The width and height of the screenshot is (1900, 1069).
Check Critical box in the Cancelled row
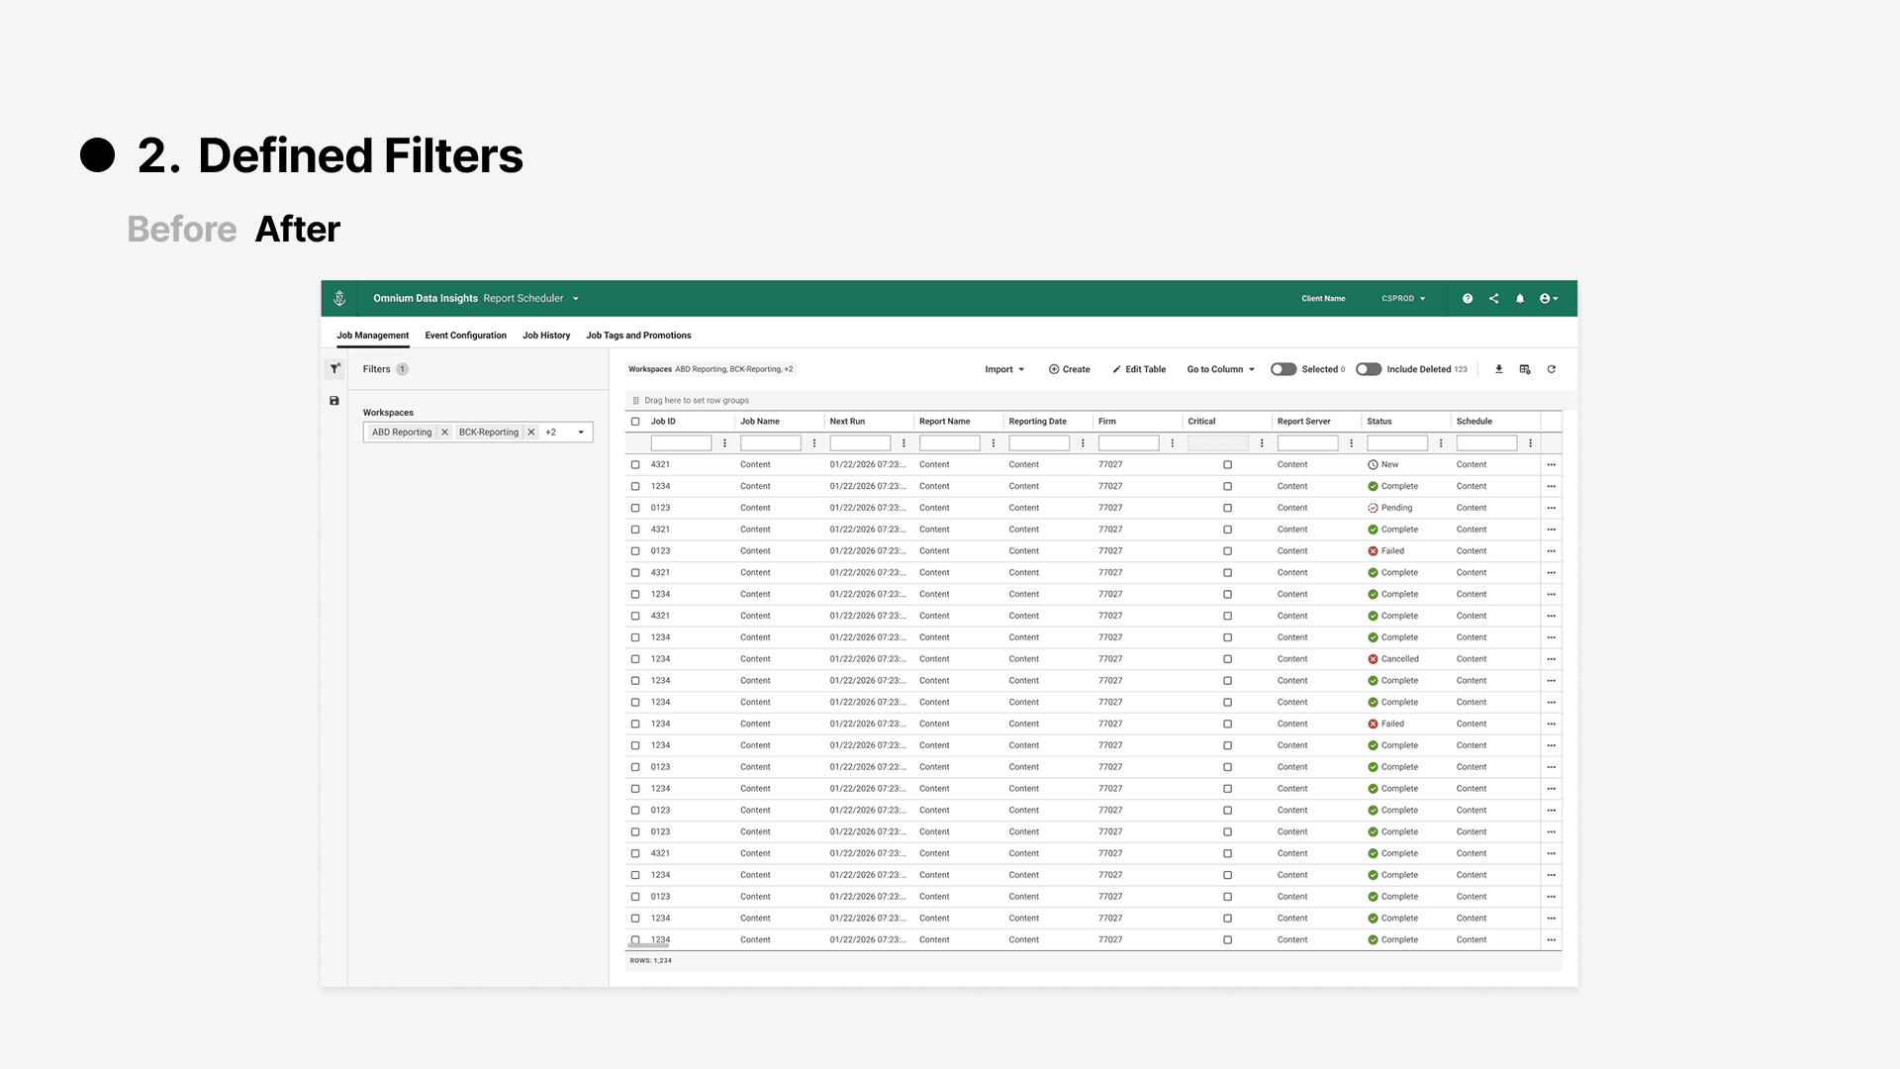click(x=1227, y=659)
